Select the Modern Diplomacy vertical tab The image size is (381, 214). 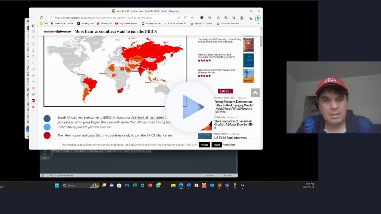coord(33,100)
